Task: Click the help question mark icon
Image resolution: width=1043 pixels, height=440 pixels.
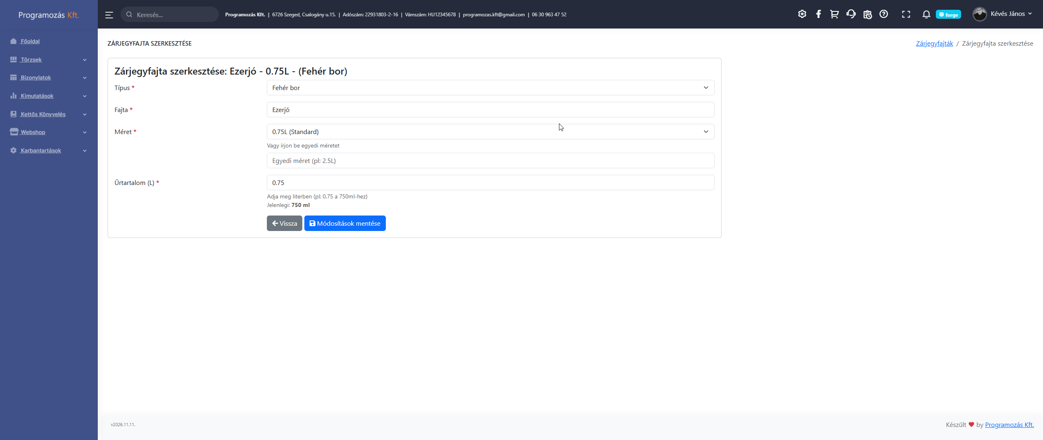Action: 884,14
